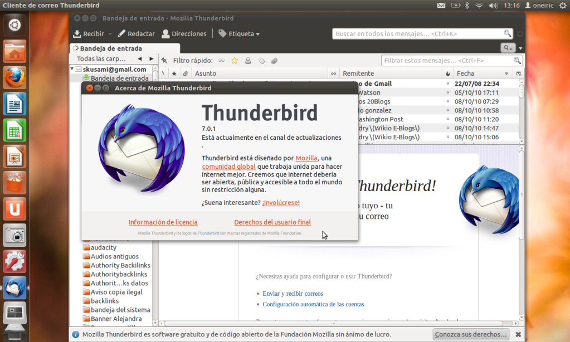Filter messages from contacts in quick filter

[248, 61]
